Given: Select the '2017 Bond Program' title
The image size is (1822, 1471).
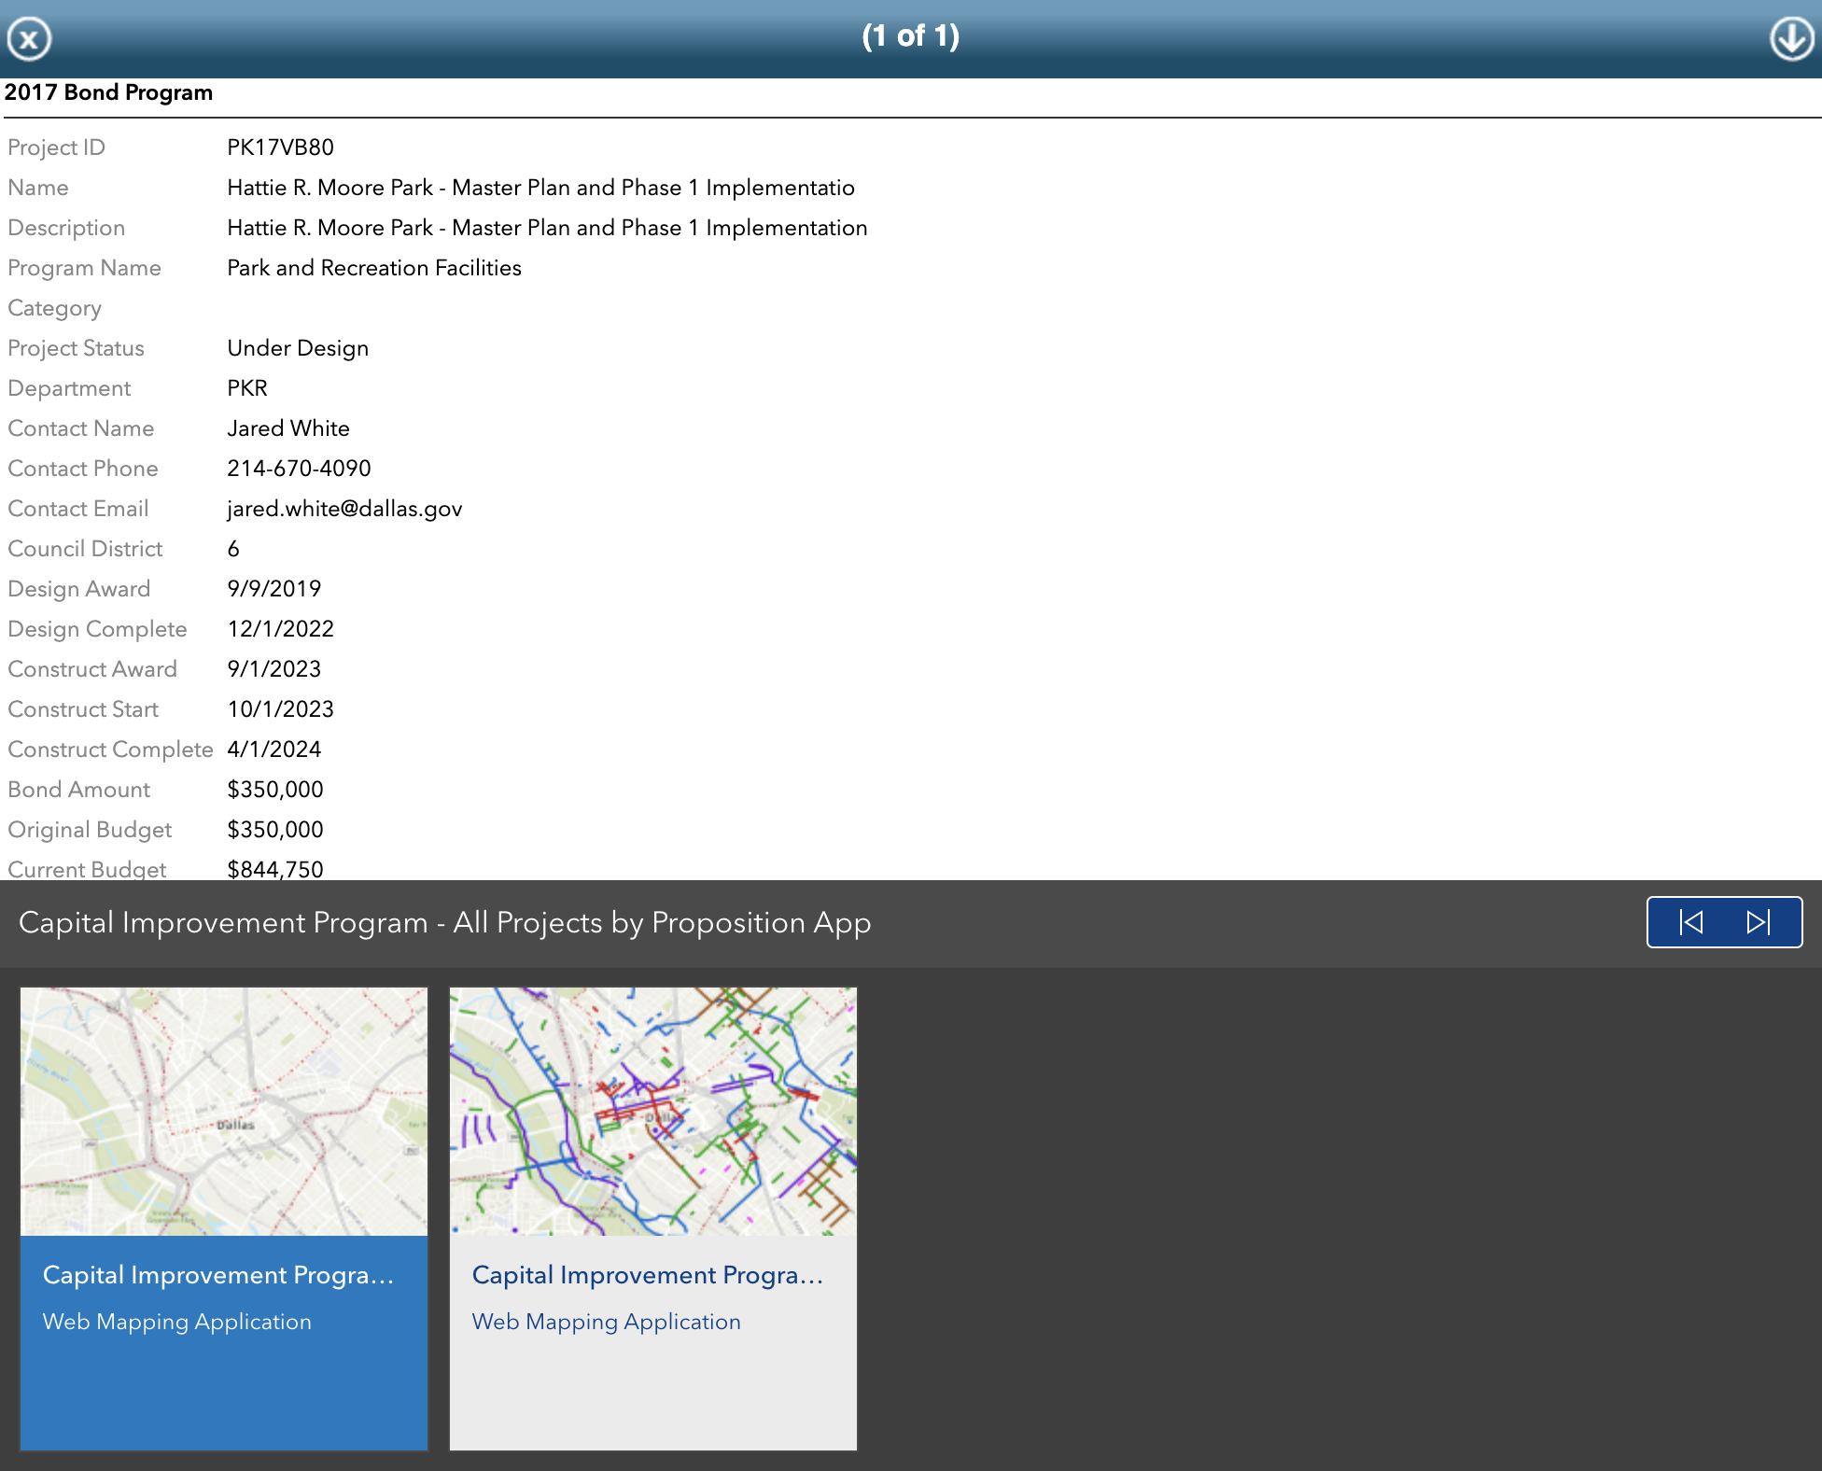Looking at the screenshot, I should point(108,92).
